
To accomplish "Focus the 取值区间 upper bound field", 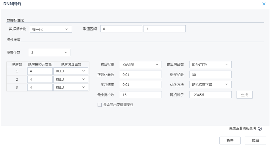I will [x=164, y=29].
